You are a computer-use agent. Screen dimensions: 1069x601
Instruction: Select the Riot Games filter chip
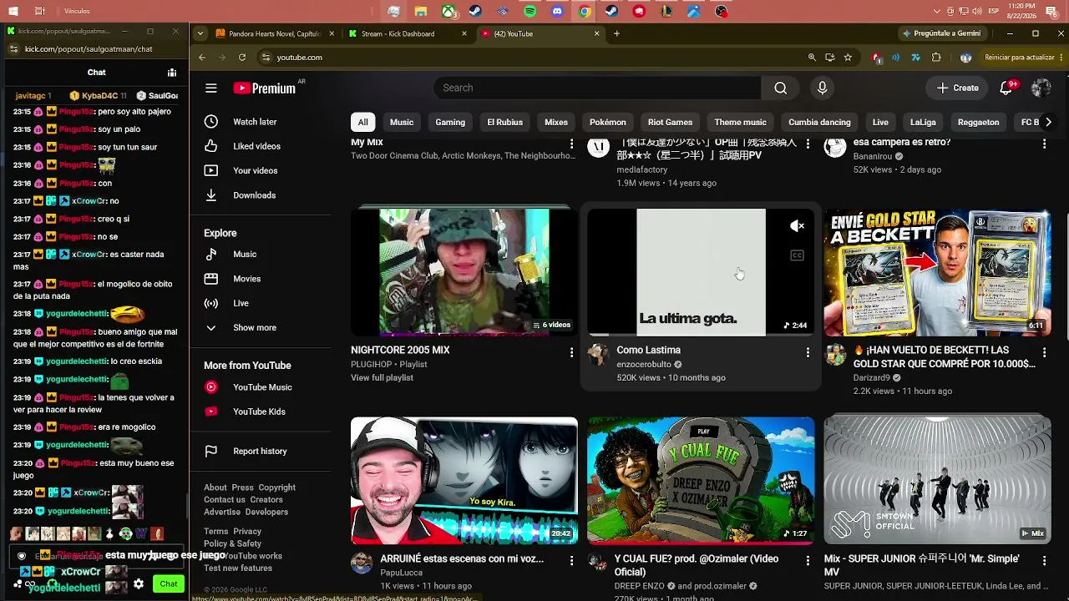click(x=670, y=122)
